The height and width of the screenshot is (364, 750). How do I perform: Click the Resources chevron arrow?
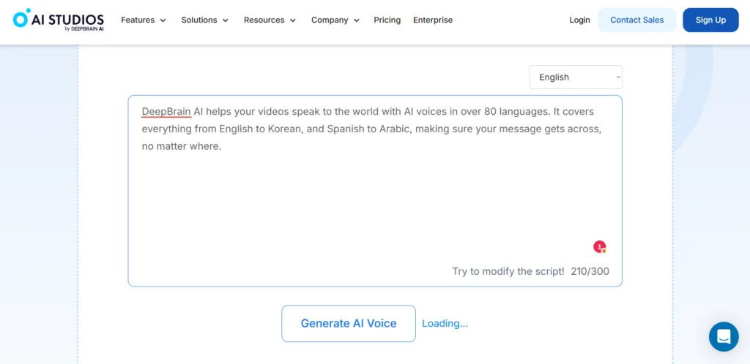(x=293, y=20)
